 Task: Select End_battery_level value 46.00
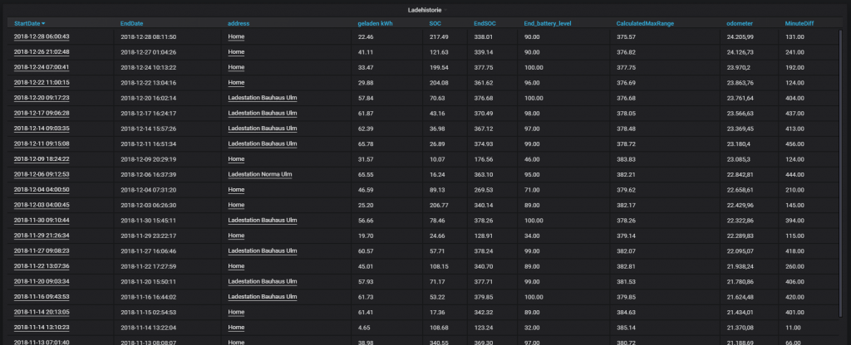(532, 159)
